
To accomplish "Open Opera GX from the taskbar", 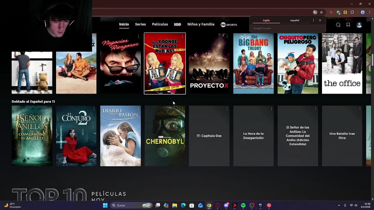I will (x=217, y=205).
